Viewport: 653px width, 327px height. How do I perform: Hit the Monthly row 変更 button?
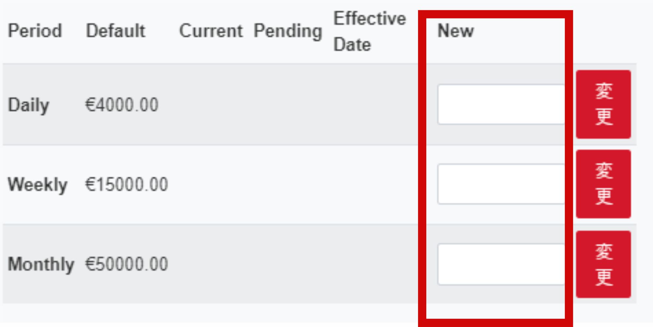(603, 264)
